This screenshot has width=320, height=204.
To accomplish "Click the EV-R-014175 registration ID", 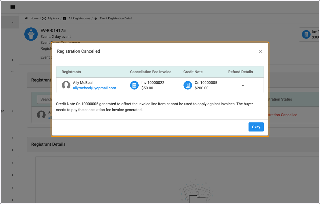I will point(53,31).
